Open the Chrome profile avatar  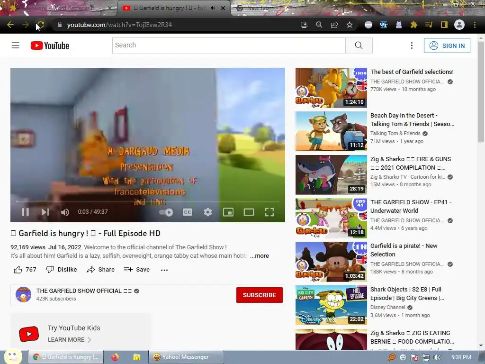click(459, 25)
